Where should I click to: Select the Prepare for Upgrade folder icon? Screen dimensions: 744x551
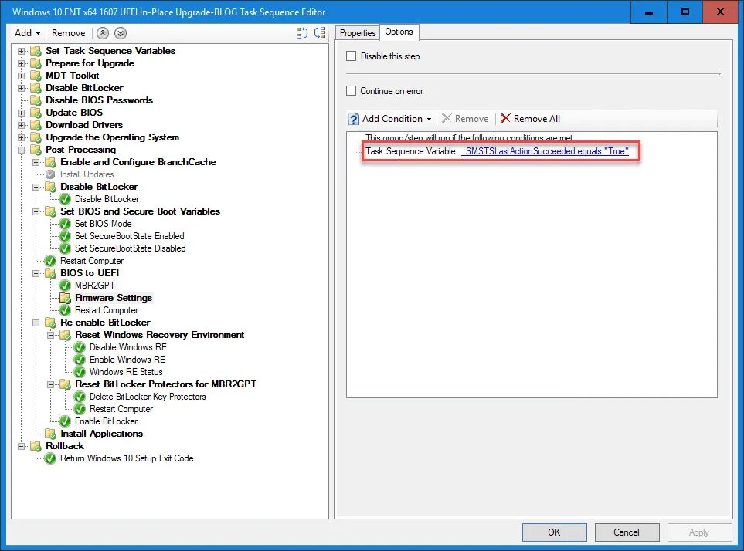tap(36, 63)
